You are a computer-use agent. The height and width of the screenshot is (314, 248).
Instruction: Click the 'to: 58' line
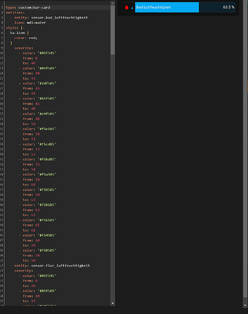[29, 170]
